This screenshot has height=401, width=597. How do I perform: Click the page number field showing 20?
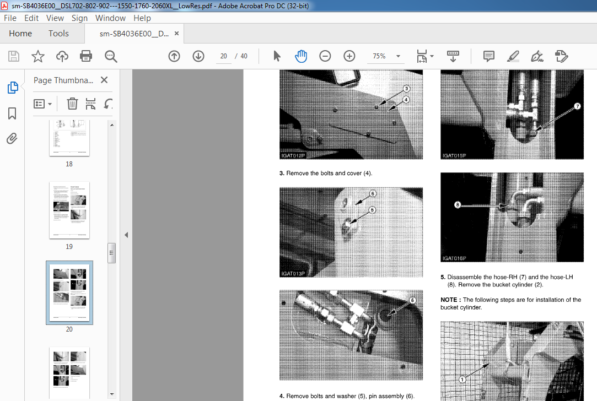point(223,56)
